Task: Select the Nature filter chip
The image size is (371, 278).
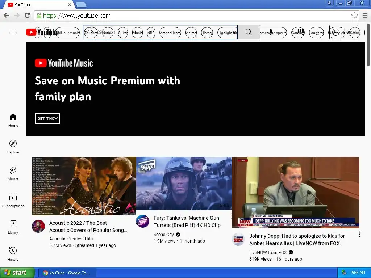Action: tap(108, 33)
